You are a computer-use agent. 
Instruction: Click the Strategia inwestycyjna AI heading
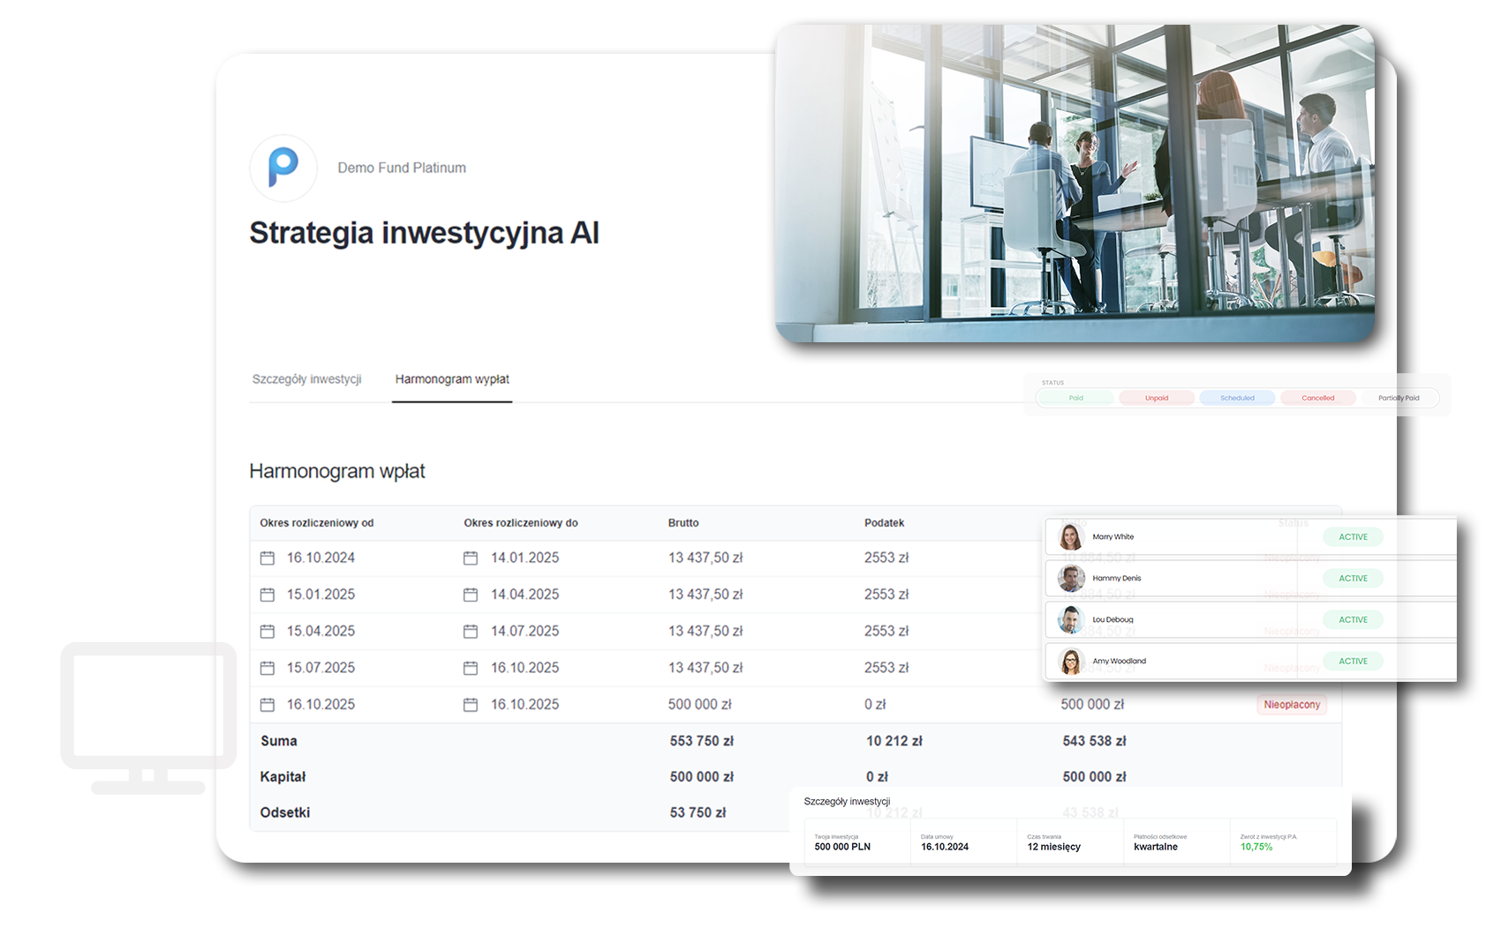click(424, 233)
